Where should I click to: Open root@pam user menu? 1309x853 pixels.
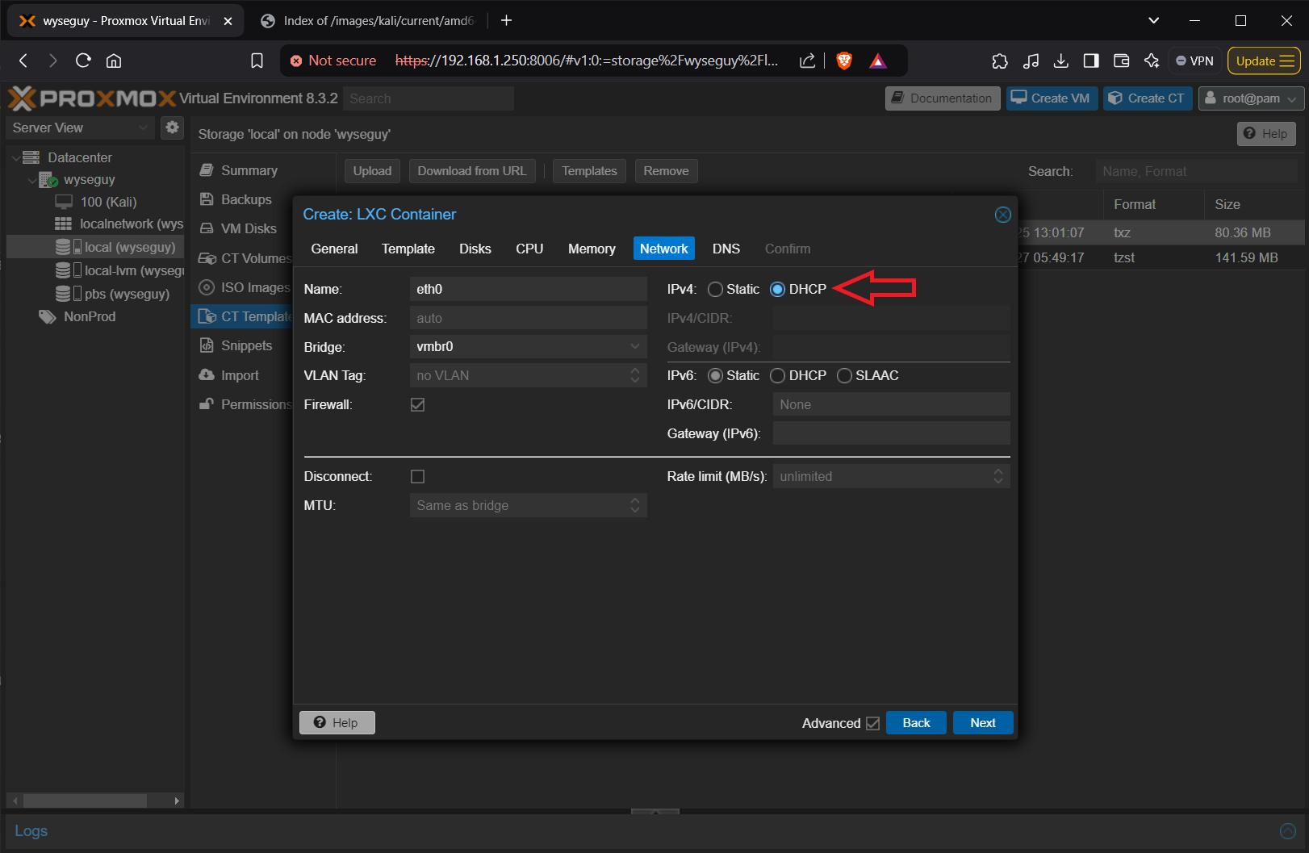1251,98
